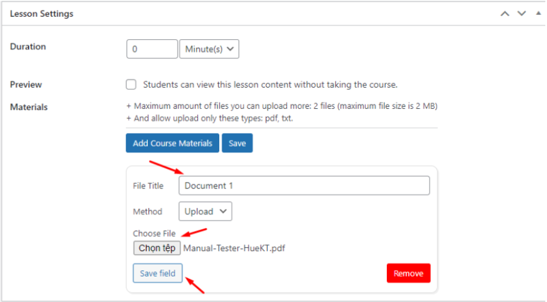Click the Manual-Tester-HueKT.pdf file name
Image resolution: width=547 pixels, height=302 pixels.
tap(234, 248)
